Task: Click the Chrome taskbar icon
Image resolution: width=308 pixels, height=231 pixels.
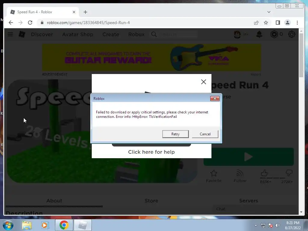Action: point(64,225)
